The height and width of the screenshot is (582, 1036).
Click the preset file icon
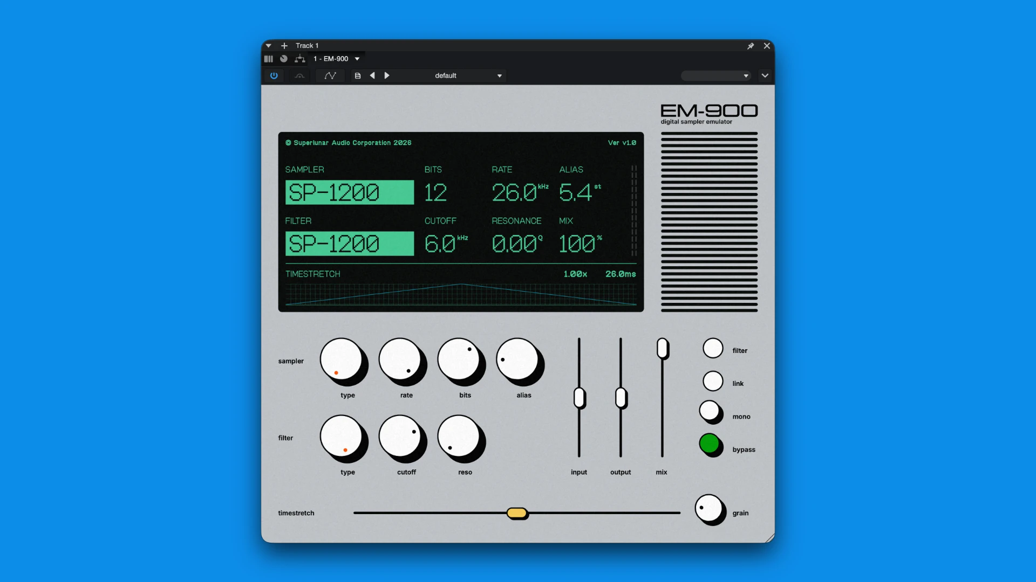point(358,75)
